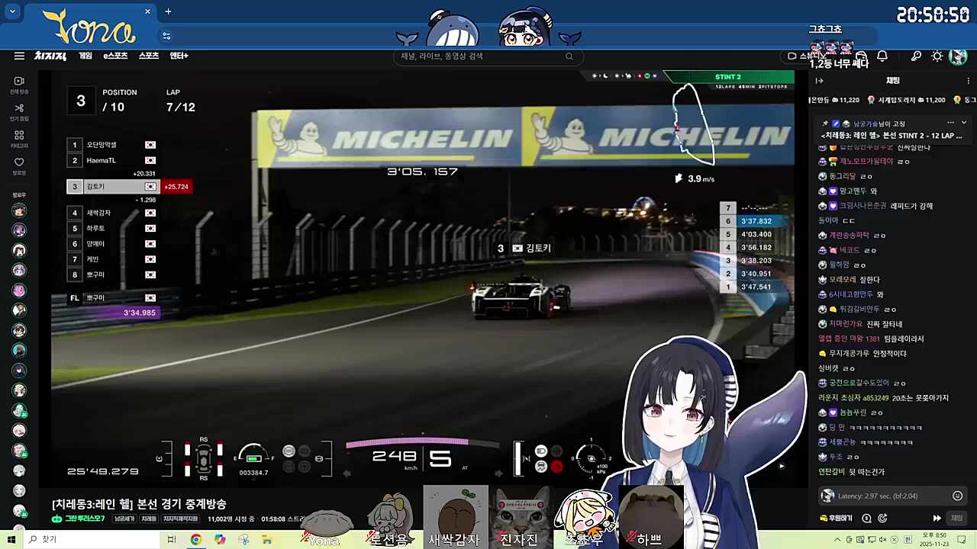The width and height of the screenshot is (977, 549).
Task: Open the browser tab list dropdown
Action: (12, 11)
